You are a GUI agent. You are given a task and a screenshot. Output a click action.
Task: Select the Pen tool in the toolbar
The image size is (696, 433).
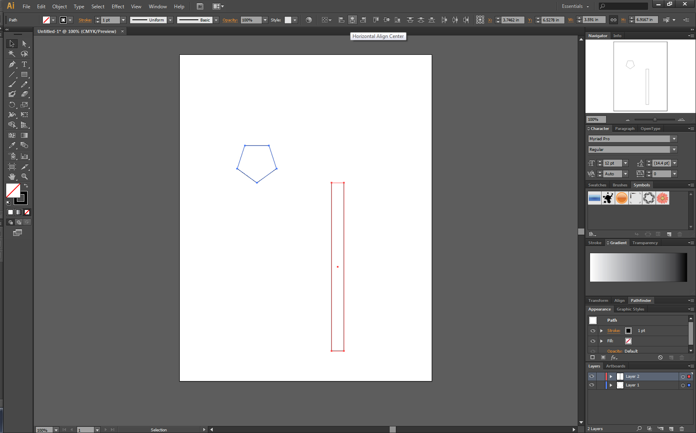(x=12, y=64)
